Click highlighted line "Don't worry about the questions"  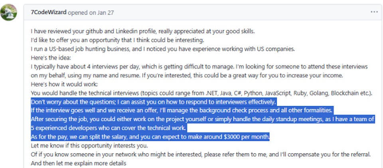153,102
